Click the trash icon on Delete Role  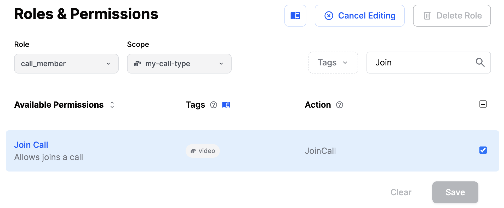point(427,16)
